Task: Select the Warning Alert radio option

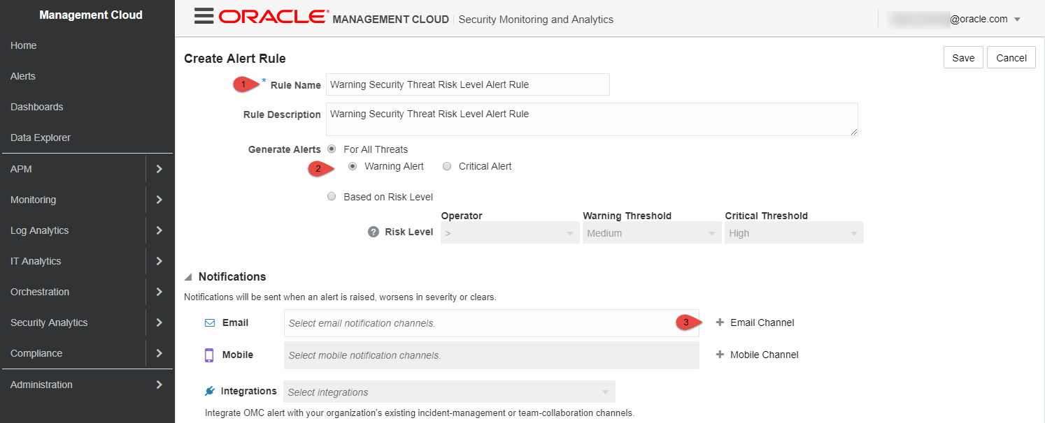Action: click(x=353, y=166)
